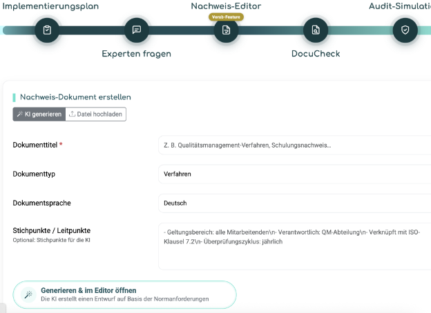Click the Stichpunkte / Leitpunkte label
This screenshot has width=431, height=313.
click(52, 230)
